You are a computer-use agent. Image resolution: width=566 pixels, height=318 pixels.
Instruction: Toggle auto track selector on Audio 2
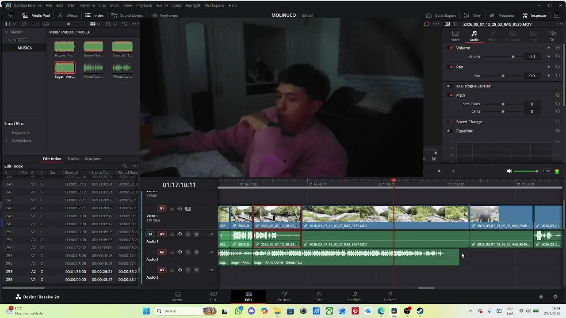click(x=180, y=252)
